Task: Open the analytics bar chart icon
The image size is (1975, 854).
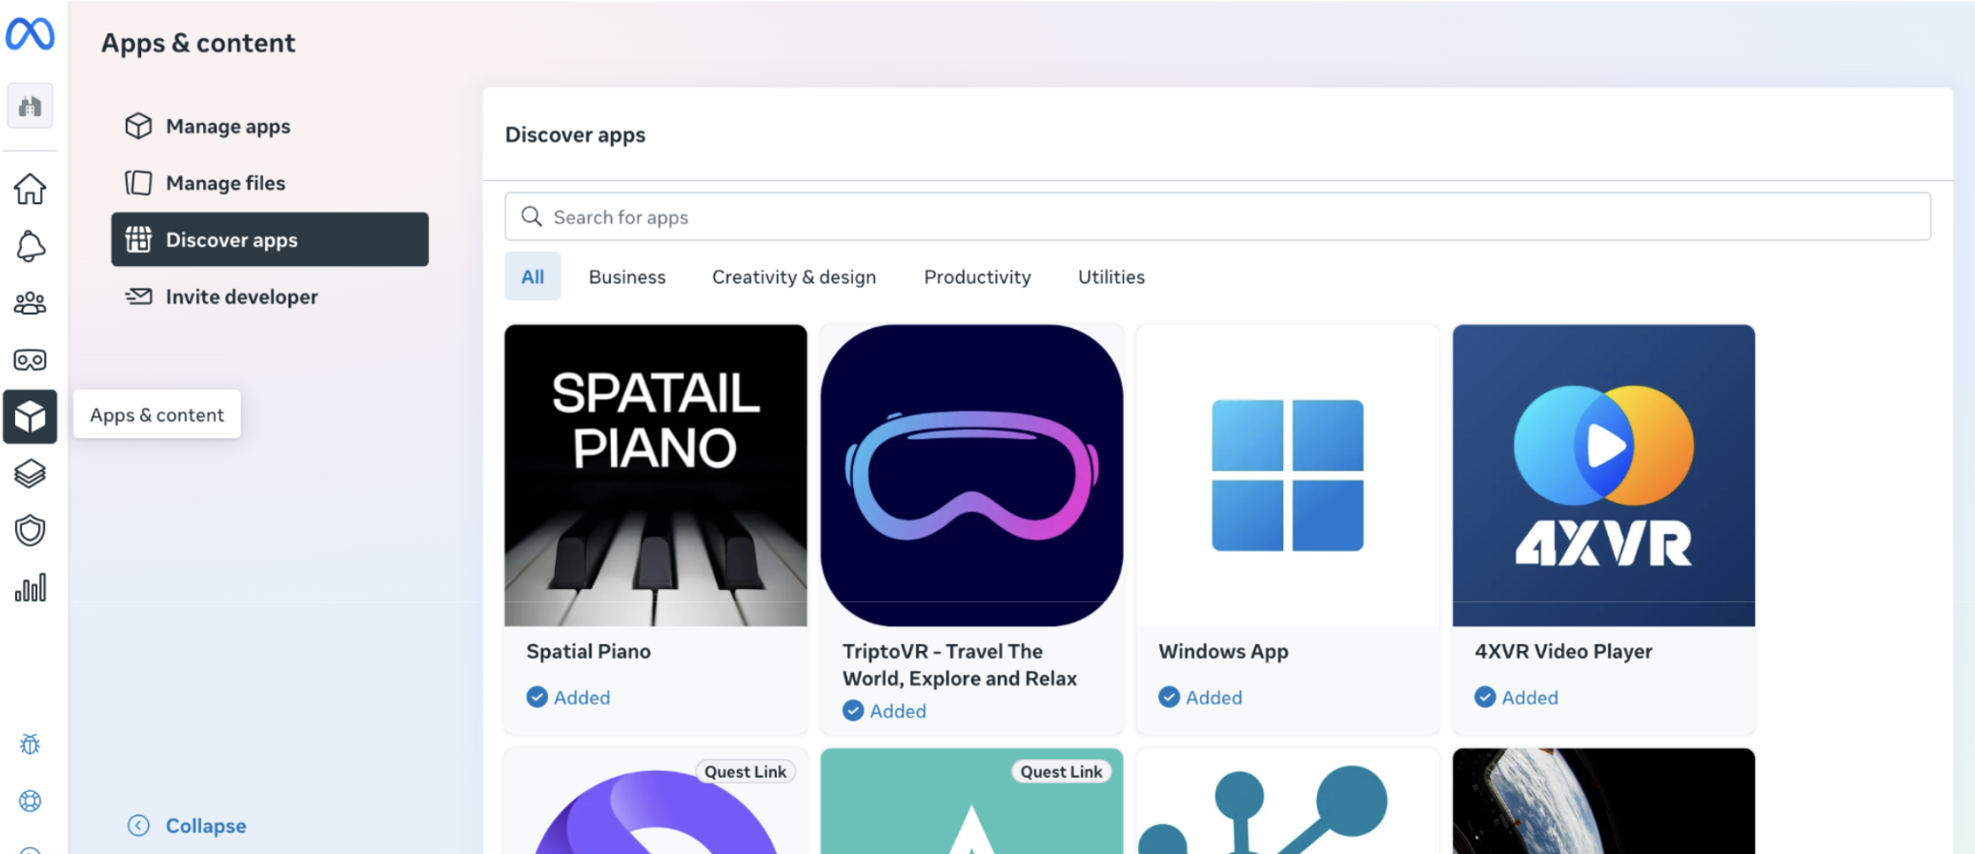Action: pyautogui.click(x=30, y=588)
